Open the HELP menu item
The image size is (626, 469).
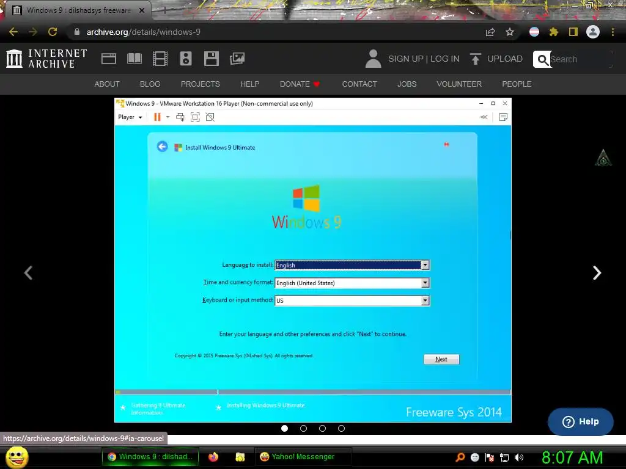[250, 84]
